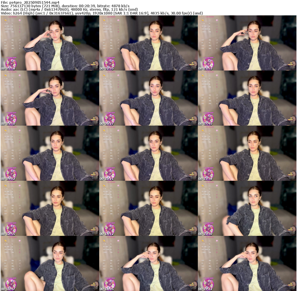Viewport: 297px width, 291px height.
Task: Open the thumbnail at timestamp 00:01:18
Action: (x=50, y=43)
